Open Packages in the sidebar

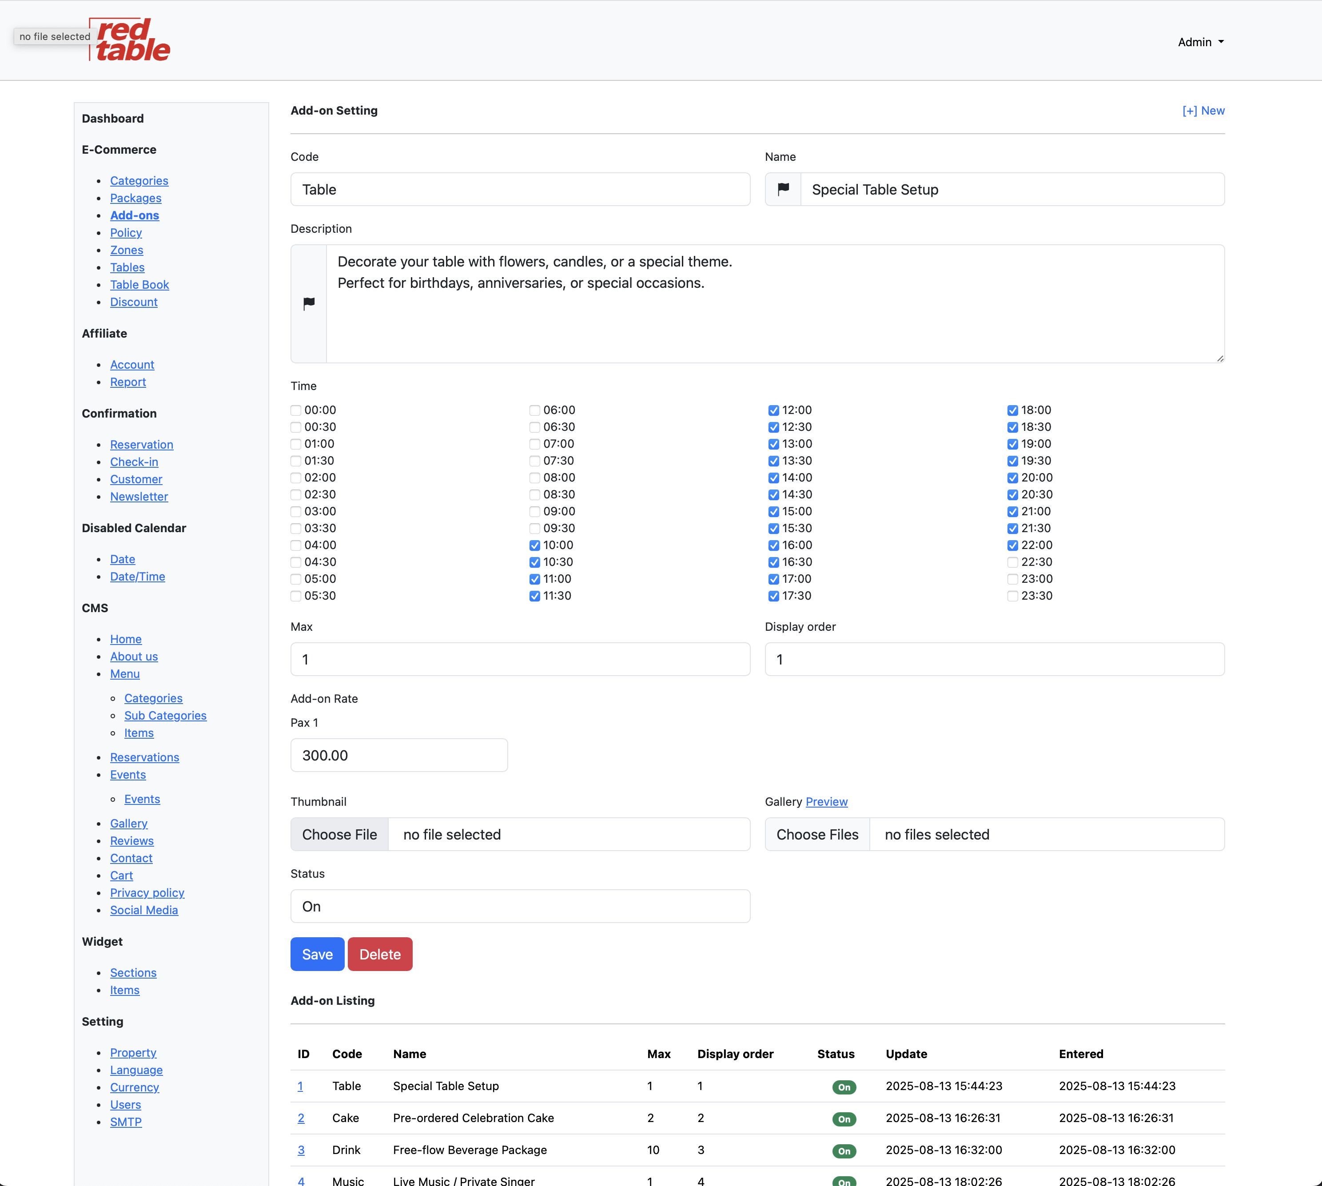tap(135, 198)
